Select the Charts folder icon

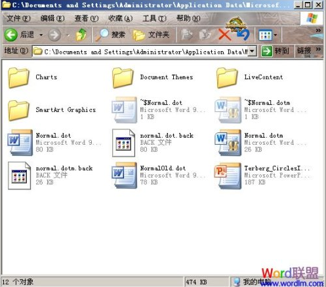tap(18, 77)
